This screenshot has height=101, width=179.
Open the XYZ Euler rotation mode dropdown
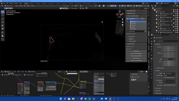(169, 59)
